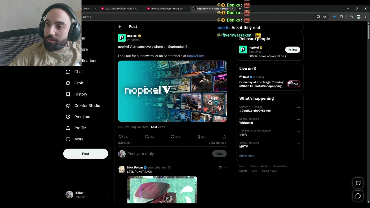Open image in Nick Polom's reply
The width and height of the screenshot is (370, 208).
point(162,190)
